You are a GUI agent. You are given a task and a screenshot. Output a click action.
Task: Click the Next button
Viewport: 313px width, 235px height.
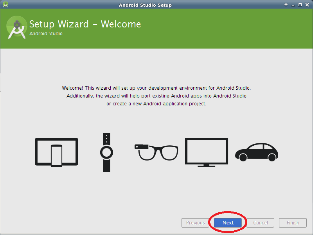click(x=228, y=222)
